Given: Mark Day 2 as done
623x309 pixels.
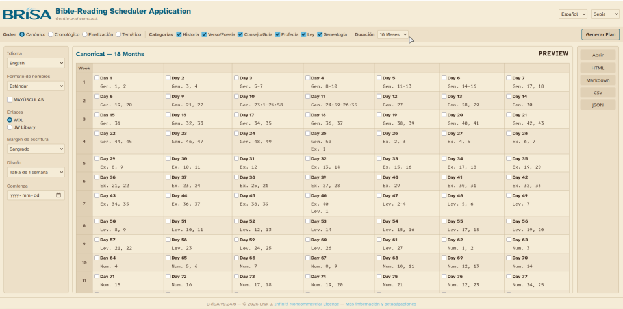Looking at the screenshot, I should pos(168,78).
